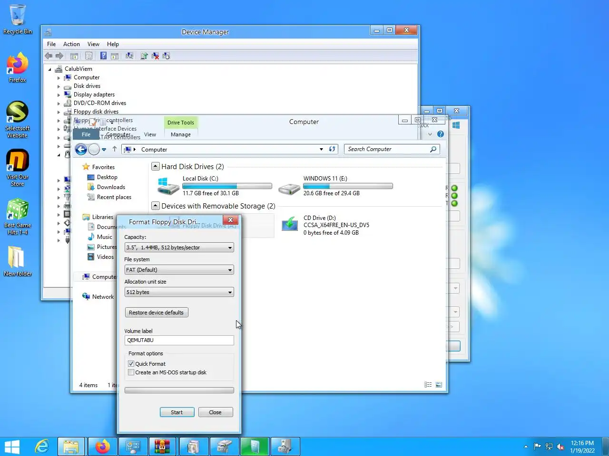The width and height of the screenshot is (609, 456).
Task: Click Help question mark icon in Device Manager
Action: [x=103, y=56]
